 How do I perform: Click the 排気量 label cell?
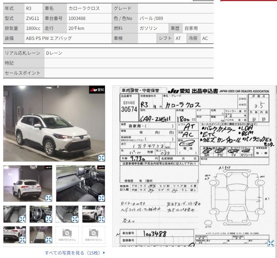pyautogui.click(x=13, y=28)
